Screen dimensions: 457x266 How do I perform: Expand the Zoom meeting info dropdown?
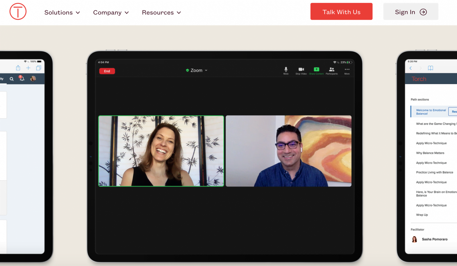click(x=197, y=70)
